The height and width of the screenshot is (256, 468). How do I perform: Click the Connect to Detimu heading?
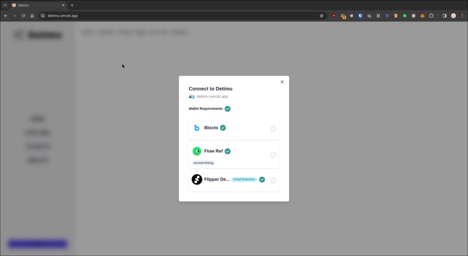pos(210,89)
